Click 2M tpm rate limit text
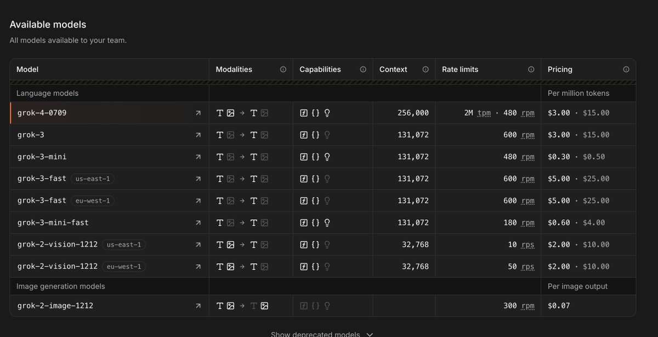 [477, 113]
